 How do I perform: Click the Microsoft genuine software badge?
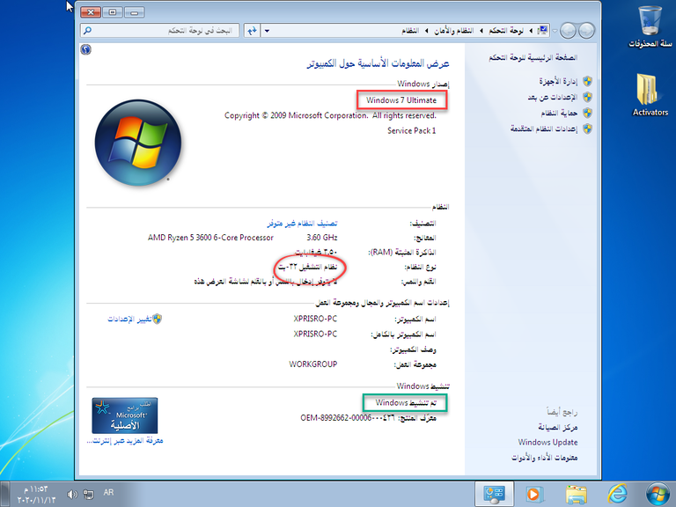click(x=125, y=415)
